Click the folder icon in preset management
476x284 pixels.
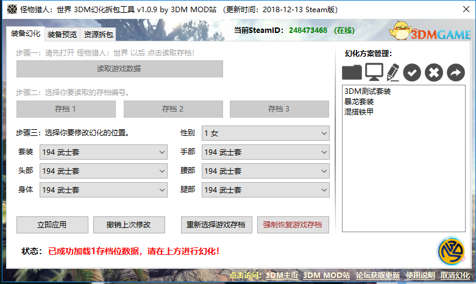352,73
